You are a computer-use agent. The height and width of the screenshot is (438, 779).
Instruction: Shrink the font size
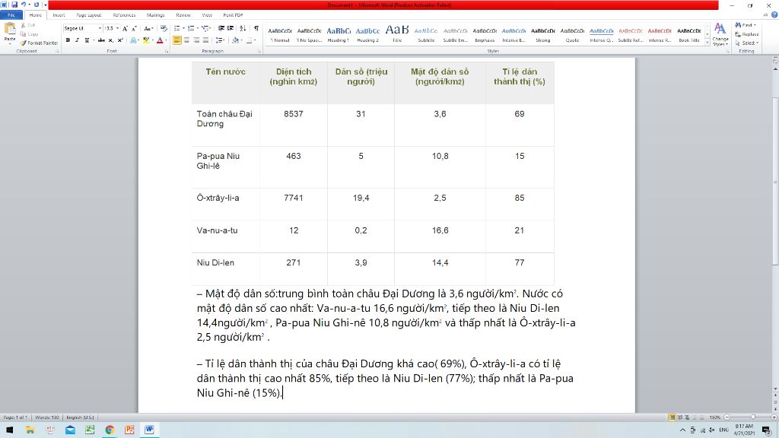pyautogui.click(x=134, y=29)
